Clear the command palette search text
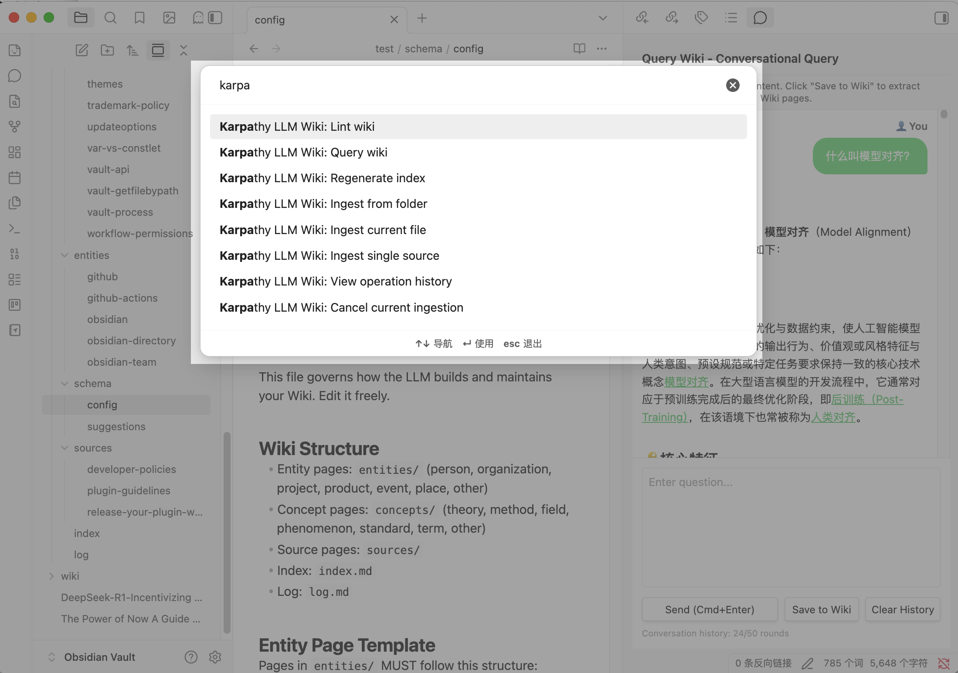 pyautogui.click(x=733, y=85)
